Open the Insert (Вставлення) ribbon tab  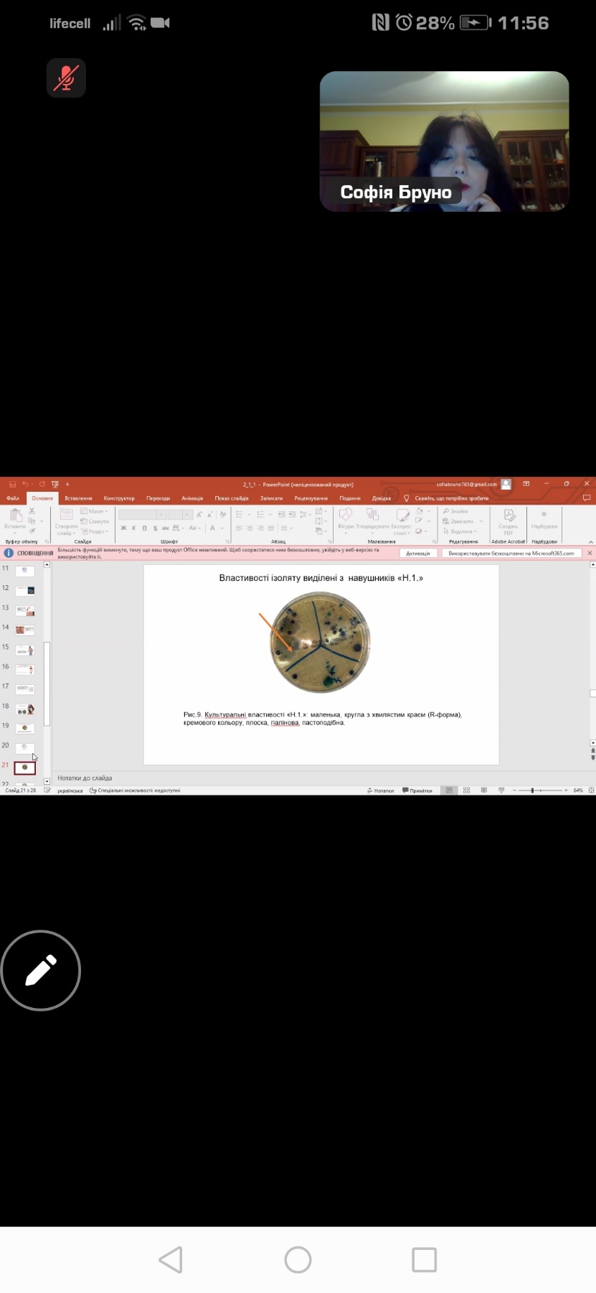pyautogui.click(x=78, y=498)
